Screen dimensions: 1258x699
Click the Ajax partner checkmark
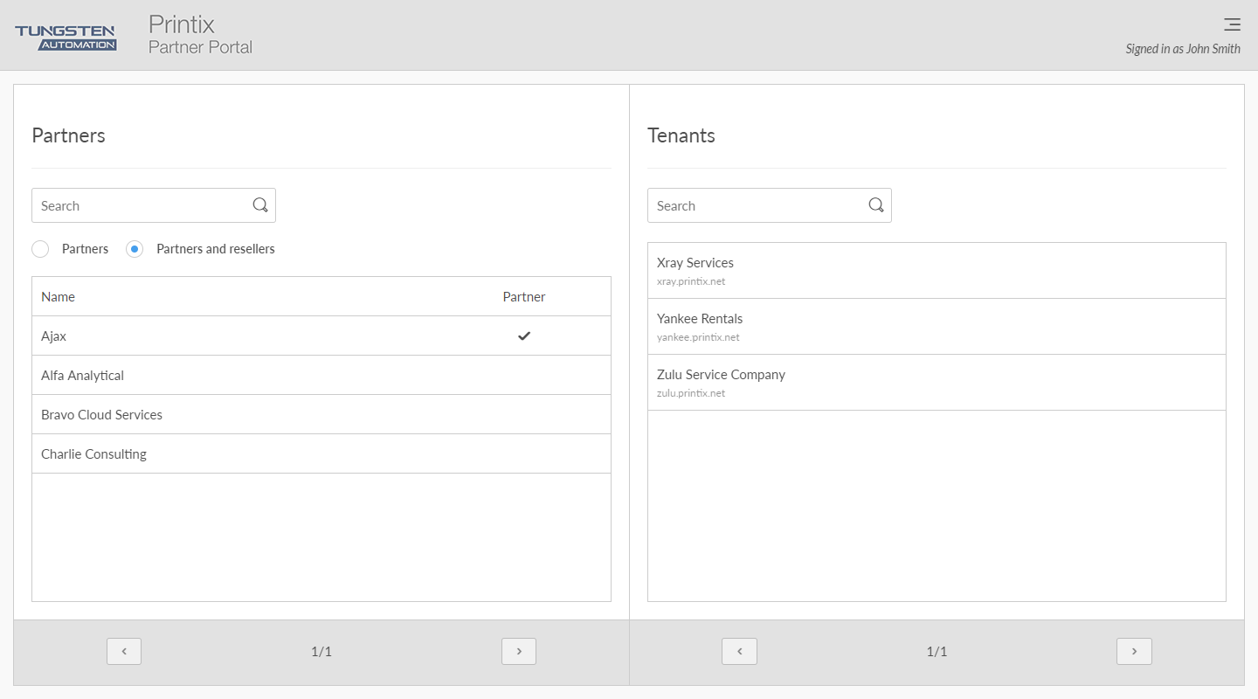524,336
